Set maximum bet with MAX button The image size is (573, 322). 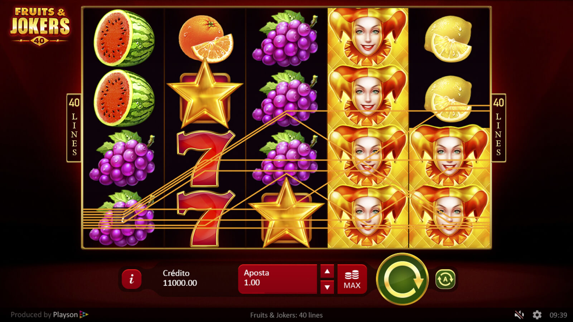[x=352, y=279]
